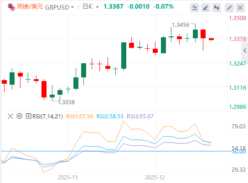Click the GBP/USD flag icon
Image resolution: width=248 pixels, height=183 pixels.
[11, 7]
